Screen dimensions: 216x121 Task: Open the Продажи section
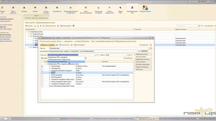24,9
